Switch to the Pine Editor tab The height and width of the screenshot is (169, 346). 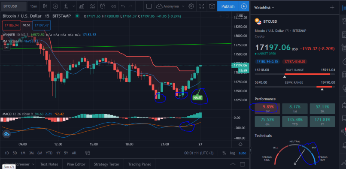(x=76, y=164)
